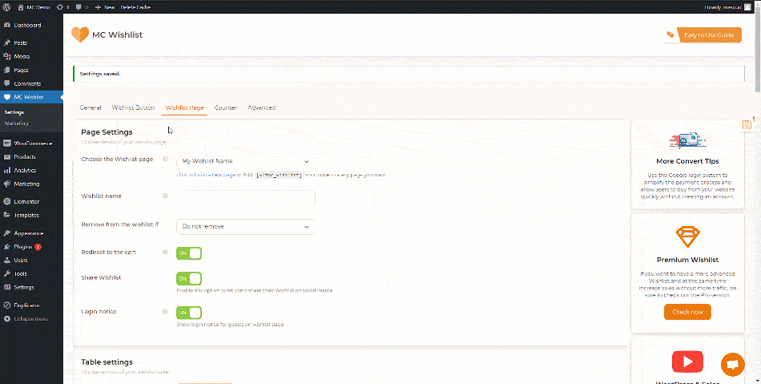Toggle the Login notice switch
Image resolution: width=761 pixels, height=384 pixels.
(189, 313)
